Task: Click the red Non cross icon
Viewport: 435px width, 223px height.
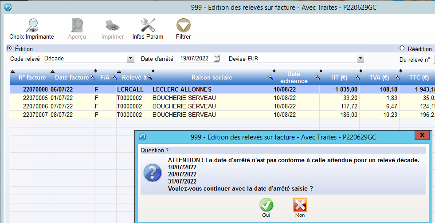Action: coord(300,205)
